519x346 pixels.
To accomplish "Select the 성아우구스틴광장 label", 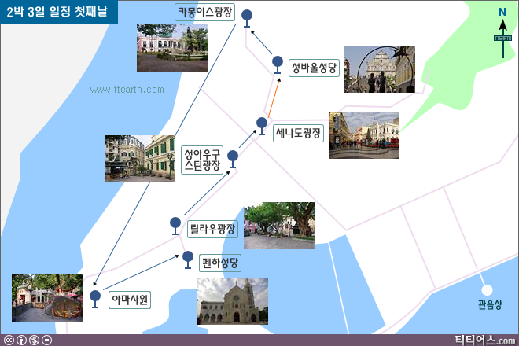I will pos(202,160).
